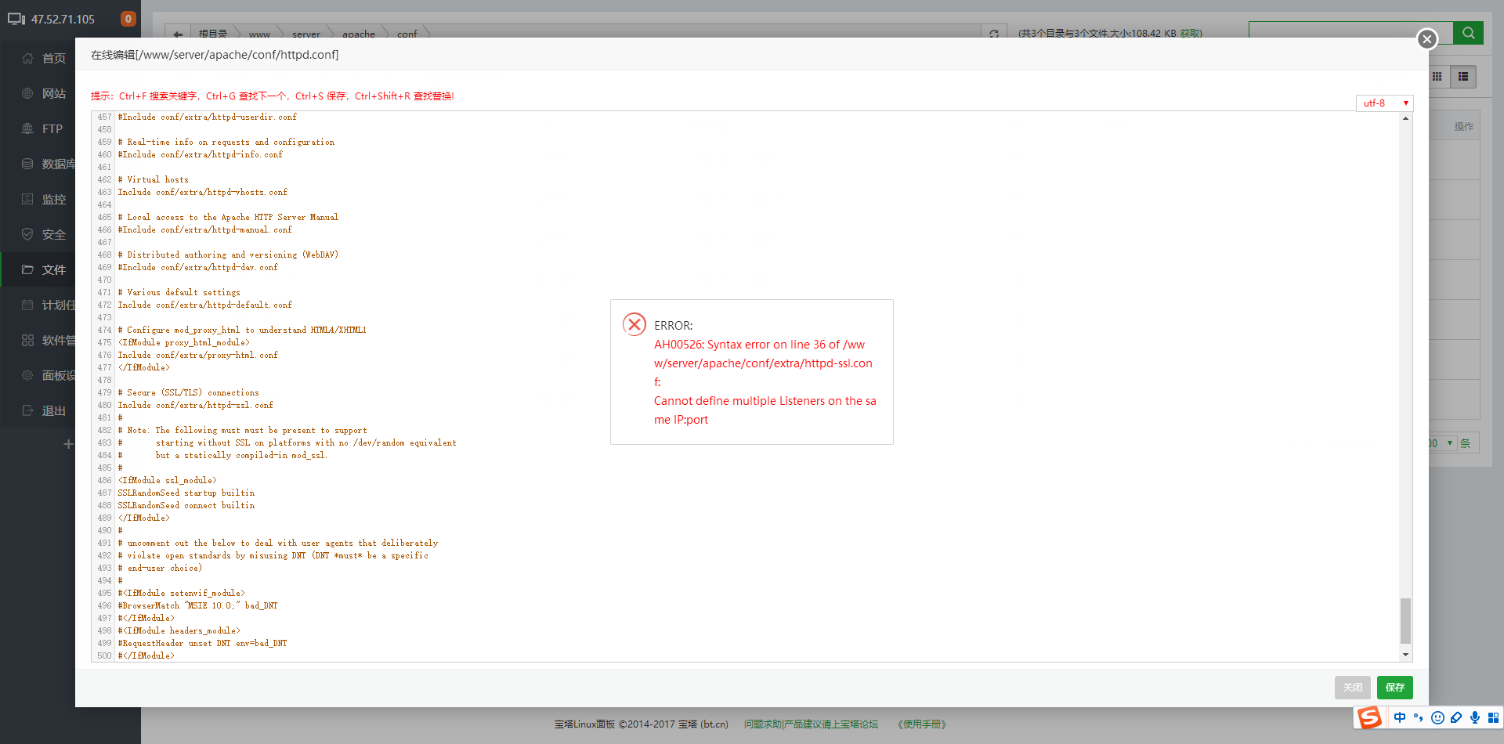Click line 480 Include httpd-ssl.conf
The width and height of the screenshot is (1504, 744).
click(195, 405)
